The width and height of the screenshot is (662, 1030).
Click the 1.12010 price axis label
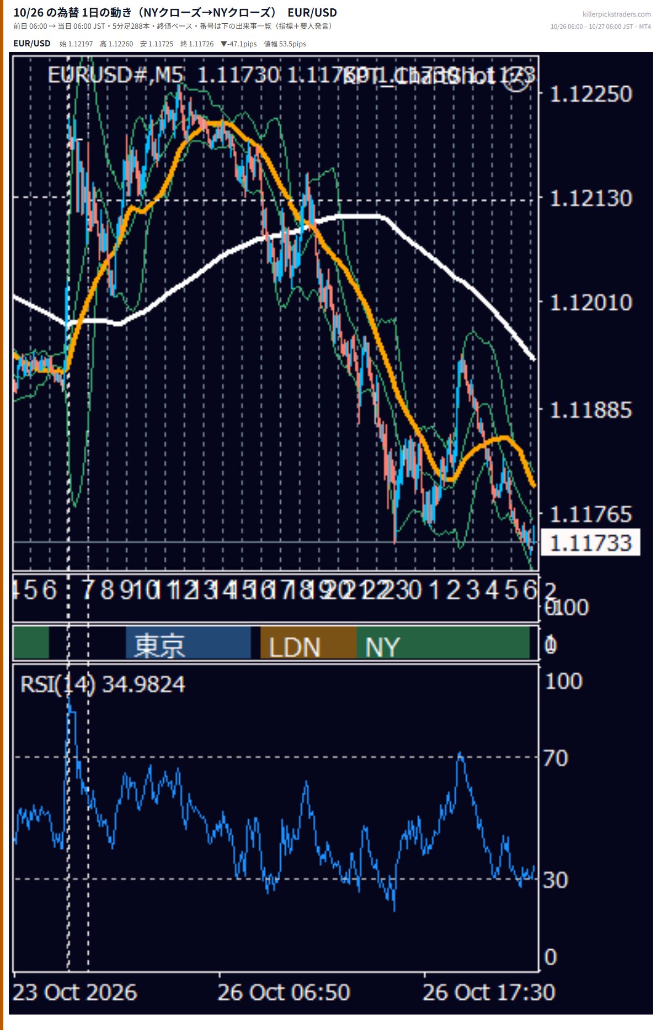tap(591, 303)
